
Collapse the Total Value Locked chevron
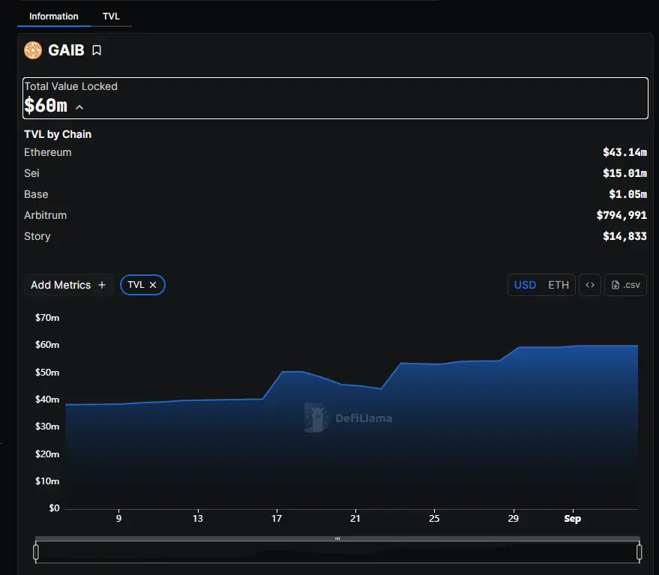(x=79, y=107)
